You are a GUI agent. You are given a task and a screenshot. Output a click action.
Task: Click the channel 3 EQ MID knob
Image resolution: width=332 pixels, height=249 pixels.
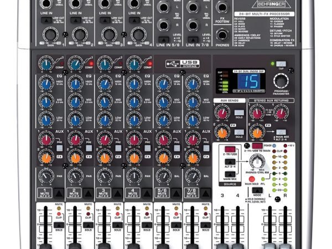point(104,102)
